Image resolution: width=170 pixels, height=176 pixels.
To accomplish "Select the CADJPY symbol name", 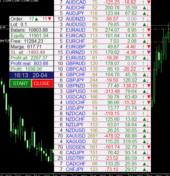I will pos(75,153).
